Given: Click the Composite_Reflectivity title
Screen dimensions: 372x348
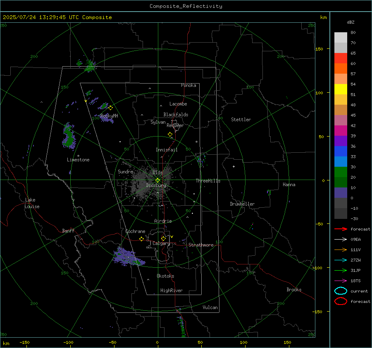Looking at the screenshot, I should pyautogui.click(x=186, y=6).
